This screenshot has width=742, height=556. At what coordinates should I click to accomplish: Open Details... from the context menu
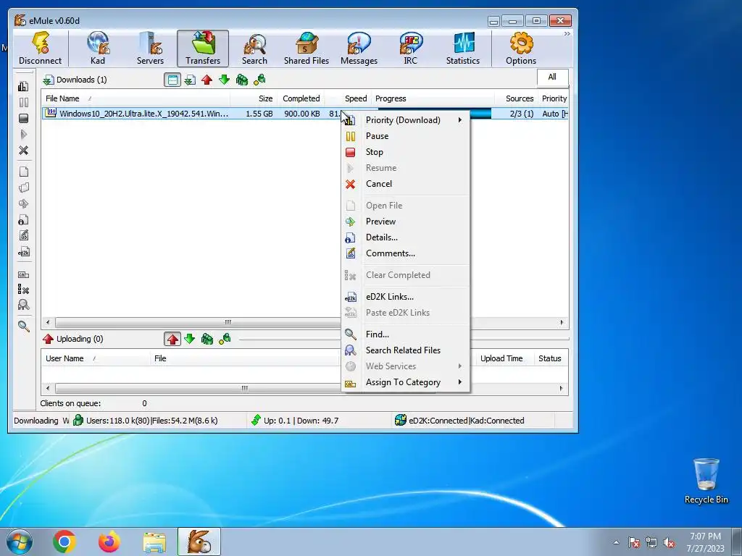(x=406, y=237)
